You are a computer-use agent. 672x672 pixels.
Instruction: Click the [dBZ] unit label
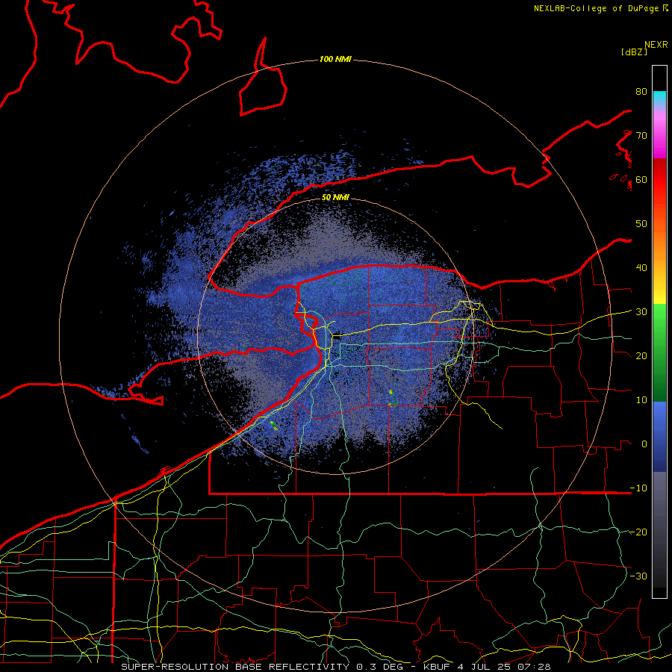pos(634,52)
